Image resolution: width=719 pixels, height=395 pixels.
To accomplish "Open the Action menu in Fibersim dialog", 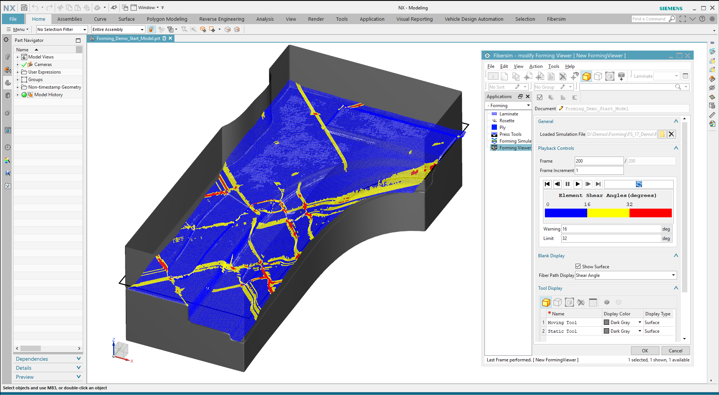I will click(x=535, y=66).
